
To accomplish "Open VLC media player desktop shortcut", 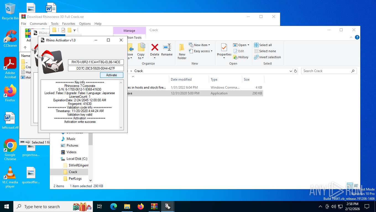I will pyautogui.click(x=10, y=177).
